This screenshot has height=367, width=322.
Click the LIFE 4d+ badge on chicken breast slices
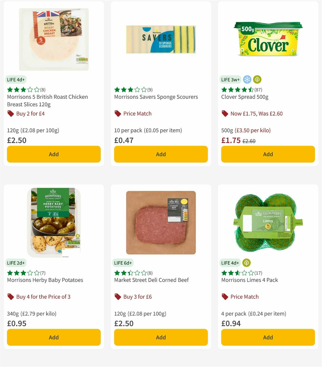pos(15,80)
